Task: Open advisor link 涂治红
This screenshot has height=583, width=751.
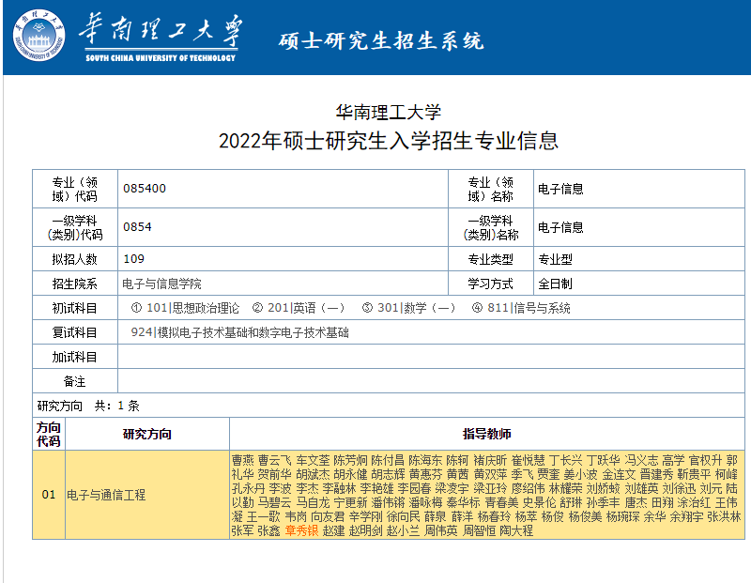Action: (694, 502)
